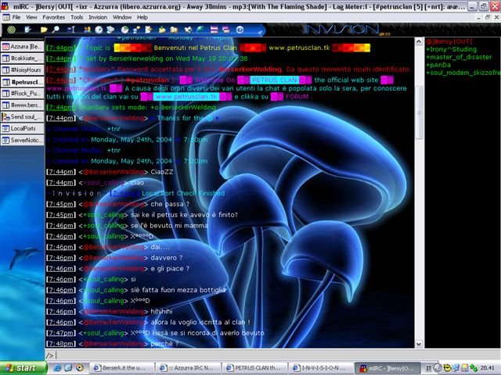This screenshot has width=501, height=375.
Task: Switch to the #cakkiate channel window
Action: tap(23, 58)
